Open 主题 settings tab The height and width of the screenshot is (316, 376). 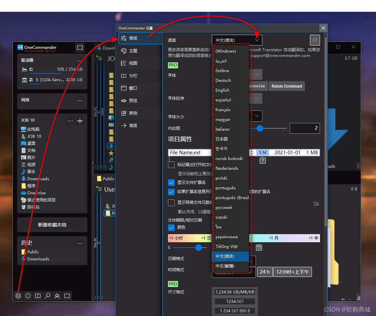pos(141,51)
